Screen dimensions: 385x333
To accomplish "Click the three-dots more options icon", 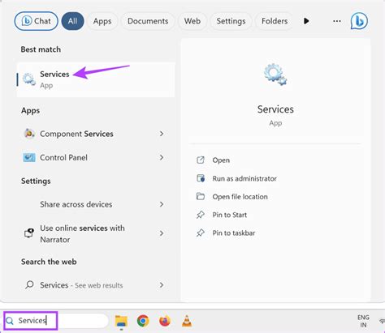I will pos(337,21).
